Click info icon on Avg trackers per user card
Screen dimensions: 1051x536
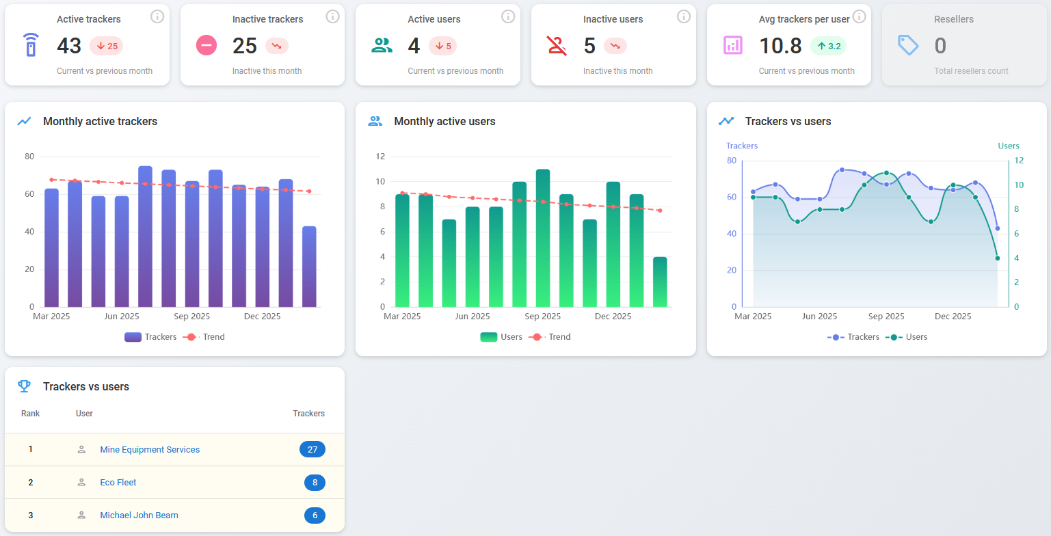tap(860, 16)
